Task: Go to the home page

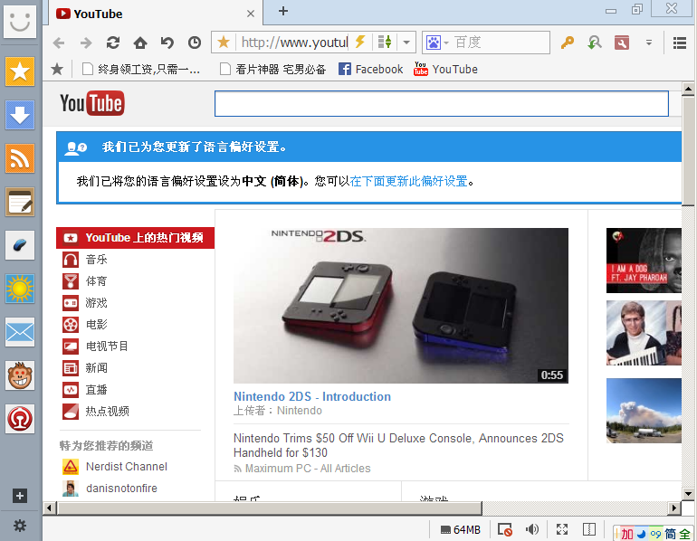Action: click(140, 43)
